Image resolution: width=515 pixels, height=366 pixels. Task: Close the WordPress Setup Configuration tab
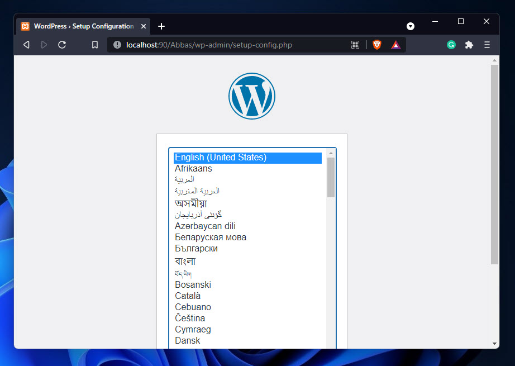click(x=144, y=26)
